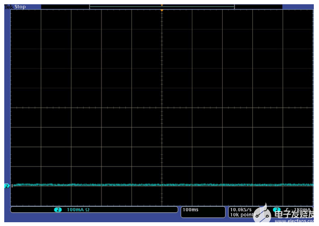Click the 10.0kS/s sample rate readout
The height and width of the screenshot is (226, 319).
(x=241, y=209)
